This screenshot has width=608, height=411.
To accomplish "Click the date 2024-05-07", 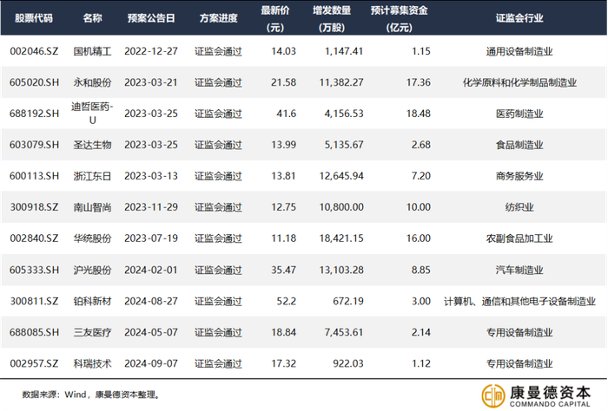I will [x=151, y=332].
